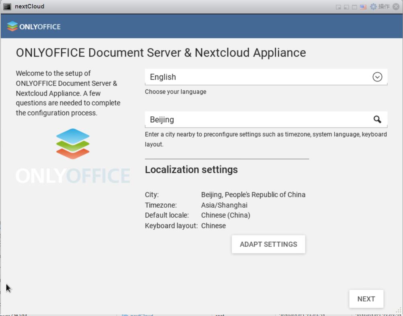The height and width of the screenshot is (316, 403).
Task: Open the gear 操作 actions menu
Action: click(380, 6)
